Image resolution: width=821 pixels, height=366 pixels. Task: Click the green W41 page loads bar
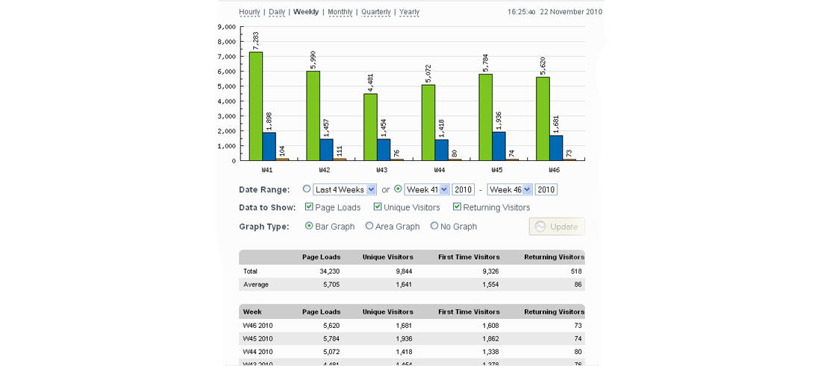[x=255, y=106]
